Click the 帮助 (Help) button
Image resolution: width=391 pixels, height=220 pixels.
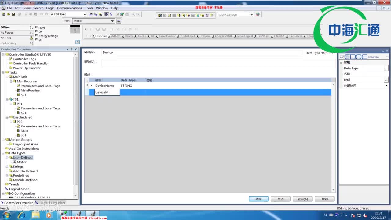coord(325,199)
